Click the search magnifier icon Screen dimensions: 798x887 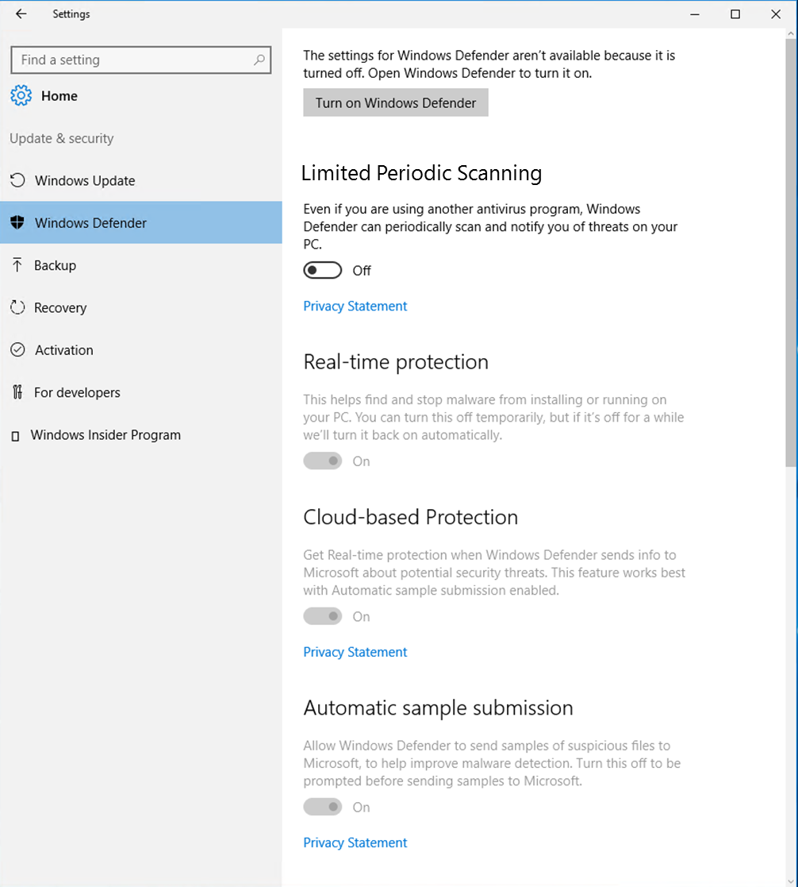259,60
